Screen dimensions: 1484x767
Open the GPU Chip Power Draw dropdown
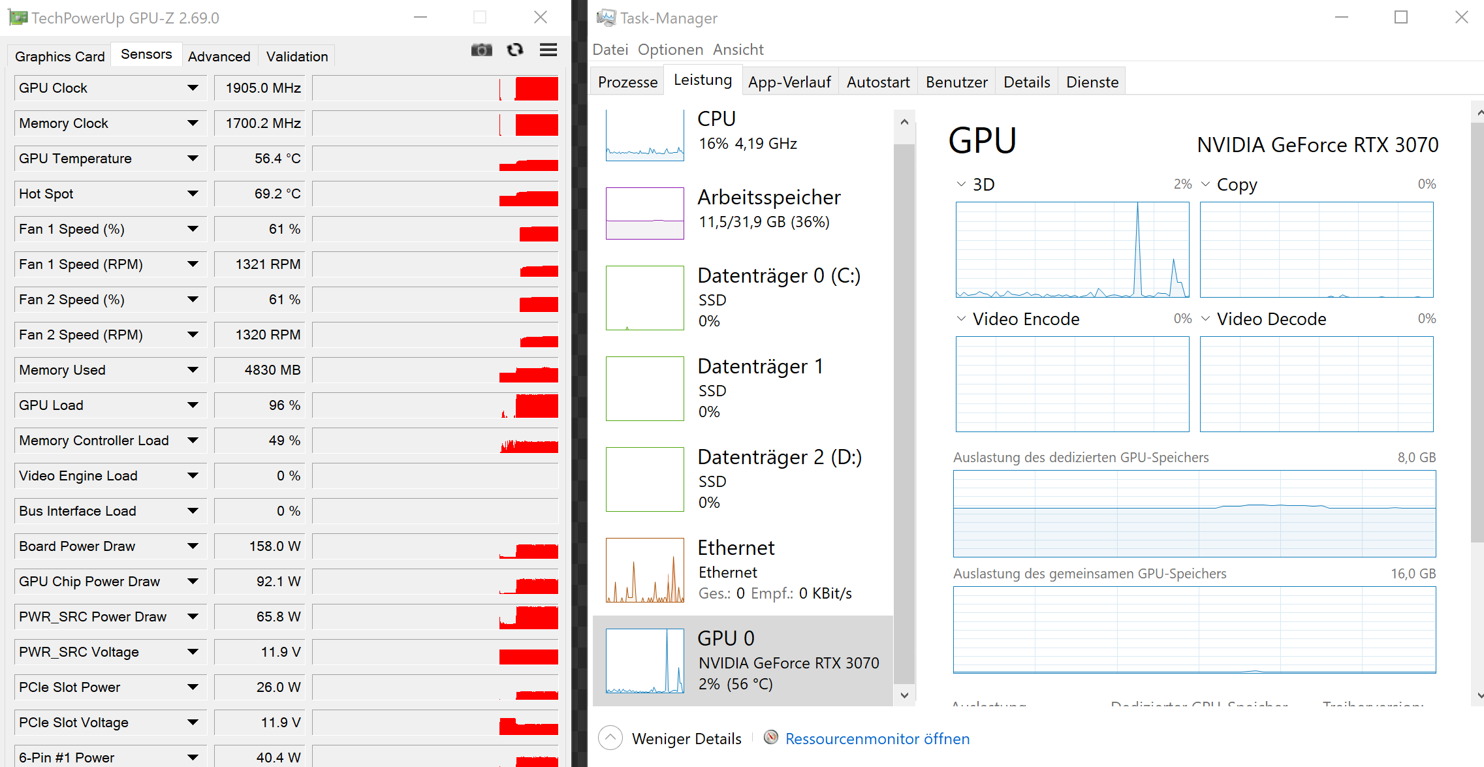pos(193,581)
